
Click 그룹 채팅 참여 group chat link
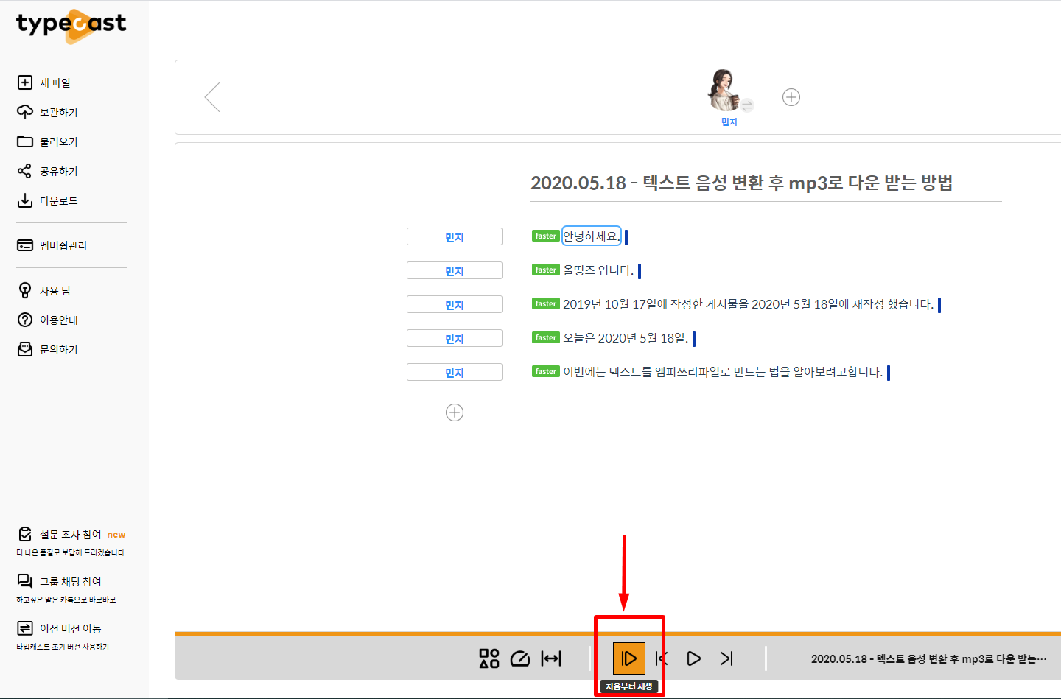click(59, 582)
